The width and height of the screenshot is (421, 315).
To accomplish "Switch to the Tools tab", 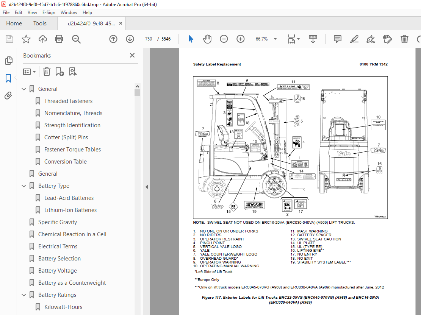I will coord(40,23).
